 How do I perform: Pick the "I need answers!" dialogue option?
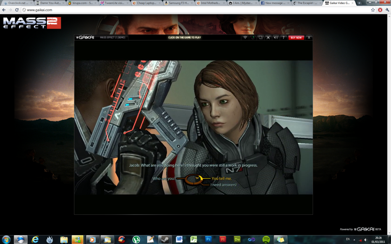click(224, 185)
